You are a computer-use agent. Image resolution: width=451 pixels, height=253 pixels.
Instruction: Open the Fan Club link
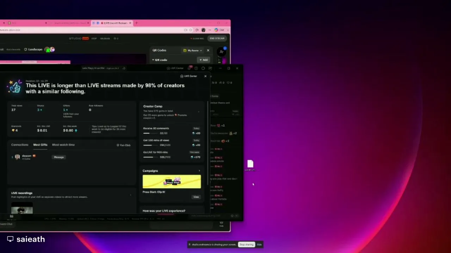(x=124, y=145)
